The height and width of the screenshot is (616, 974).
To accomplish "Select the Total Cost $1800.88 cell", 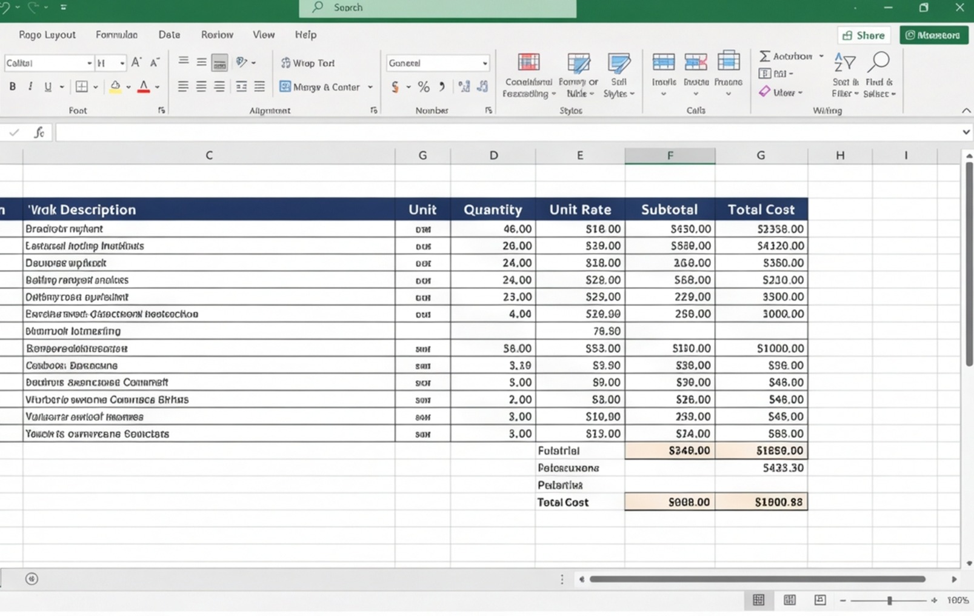I will coord(761,502).
